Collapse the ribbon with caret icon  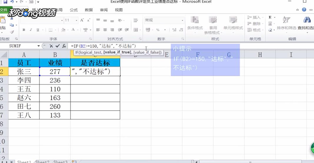(x=297, y=10)
